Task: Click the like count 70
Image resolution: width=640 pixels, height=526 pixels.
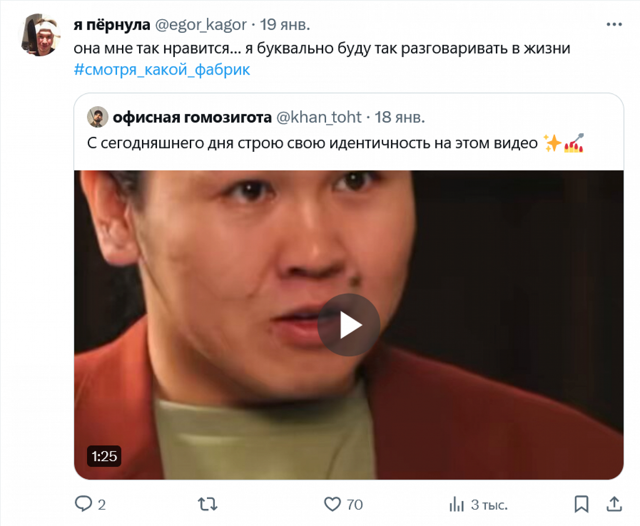Action: coord(355,505)
